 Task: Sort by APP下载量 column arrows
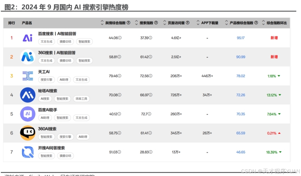198,23
